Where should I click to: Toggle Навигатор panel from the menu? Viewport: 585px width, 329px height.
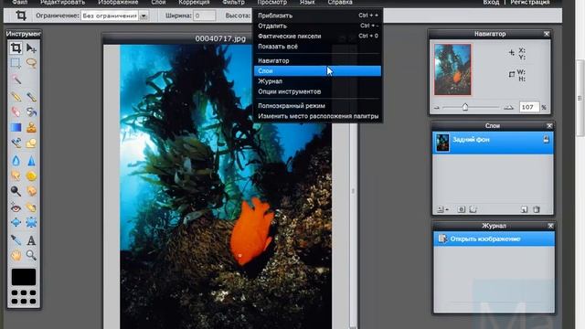317,60
